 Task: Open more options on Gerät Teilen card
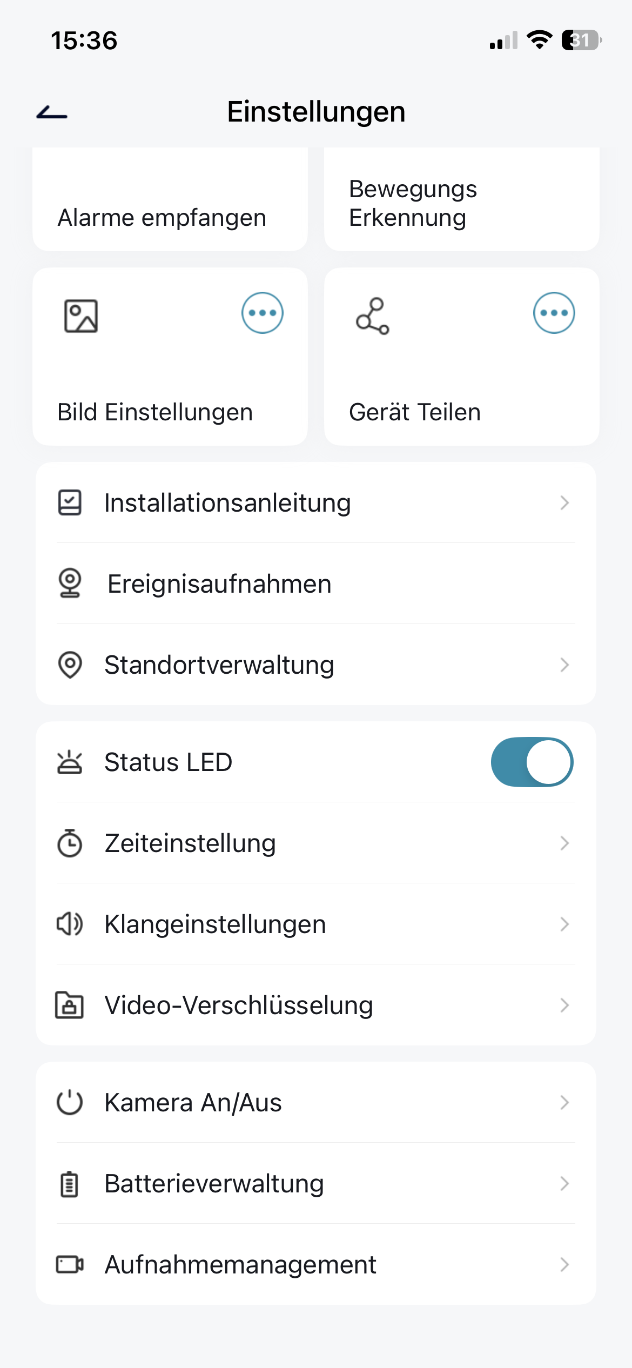click(554, 313)
